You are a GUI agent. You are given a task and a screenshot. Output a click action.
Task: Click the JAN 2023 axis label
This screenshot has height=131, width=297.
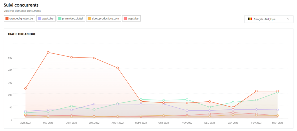pos(233,123)
